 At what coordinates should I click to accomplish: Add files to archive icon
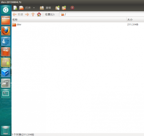click(x=58, y=8)
